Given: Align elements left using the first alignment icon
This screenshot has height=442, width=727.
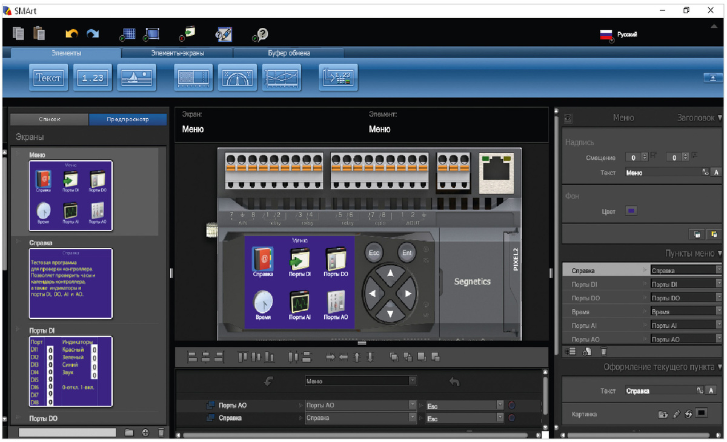Looking at the screenshot, I should click(193, 357).
